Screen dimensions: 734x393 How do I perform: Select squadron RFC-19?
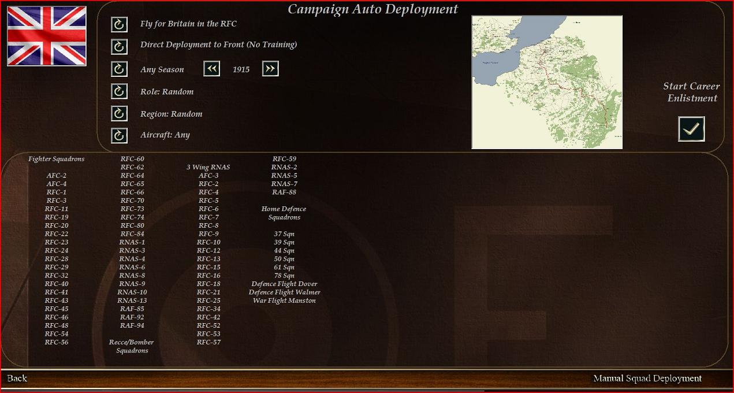click(x=57, y=218)
